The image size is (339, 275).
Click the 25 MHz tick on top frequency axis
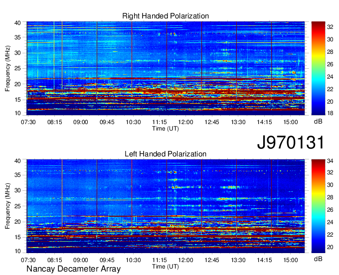tap(17, 68)
